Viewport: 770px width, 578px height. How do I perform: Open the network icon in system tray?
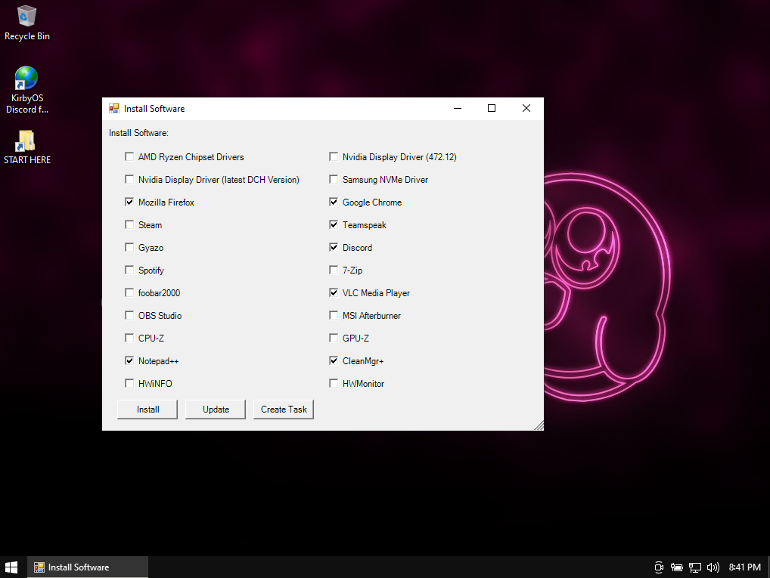coord(695,567)
